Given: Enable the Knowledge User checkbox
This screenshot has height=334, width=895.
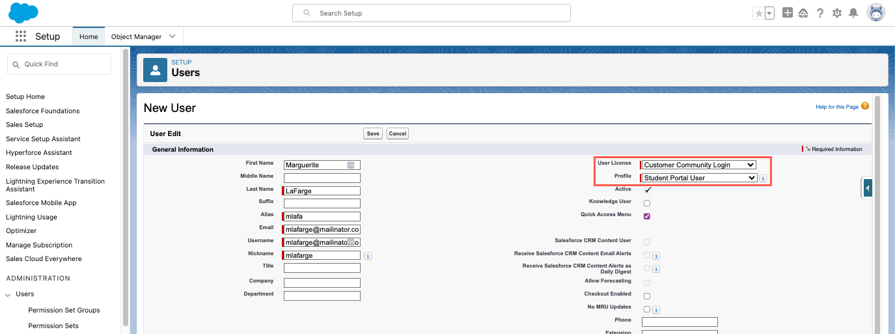Looking at the screenshot, I should [647, 203].
